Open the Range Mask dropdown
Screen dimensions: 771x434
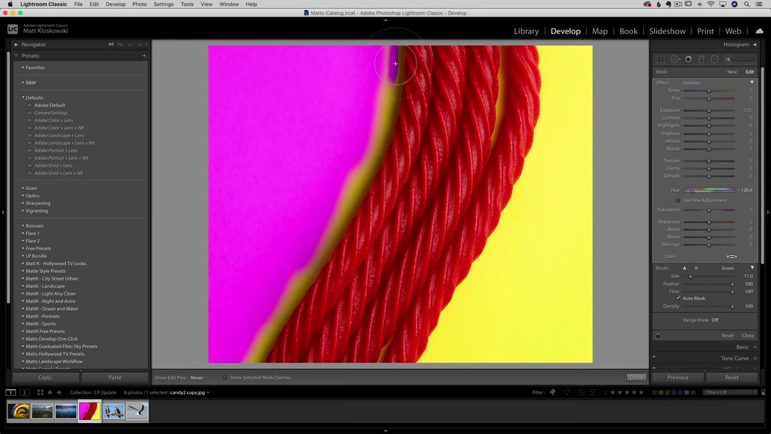(716, 320)
